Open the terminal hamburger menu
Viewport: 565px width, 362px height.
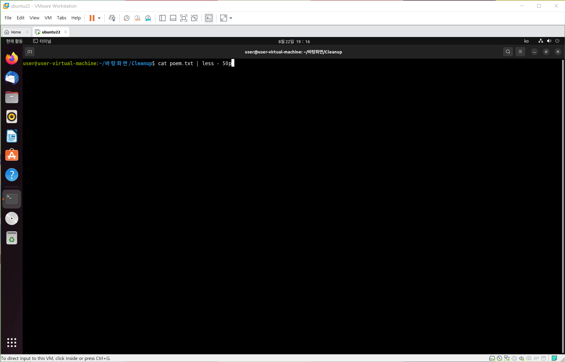520,52
